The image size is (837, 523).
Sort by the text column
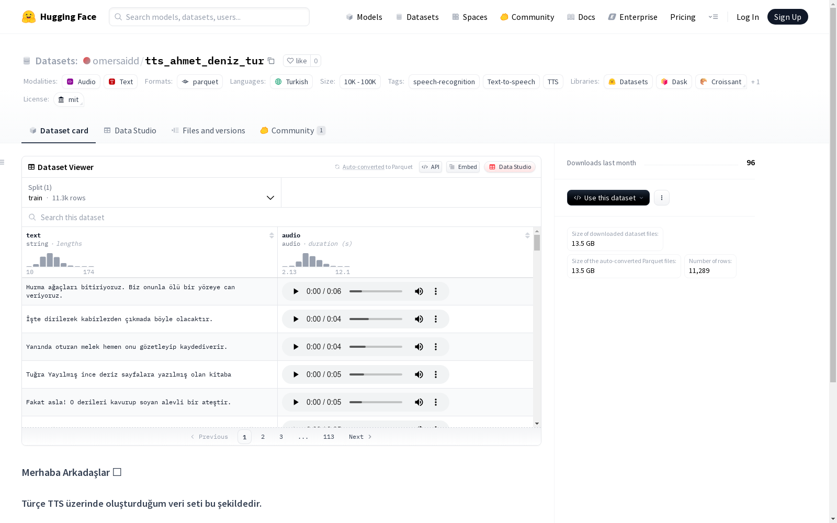point(272,235)
